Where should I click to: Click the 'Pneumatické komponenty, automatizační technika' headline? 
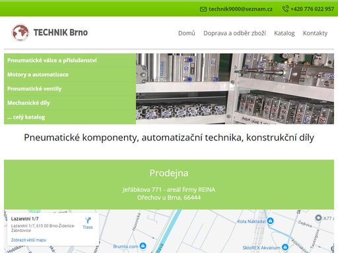pyautogui.click(x=169, y=138)
